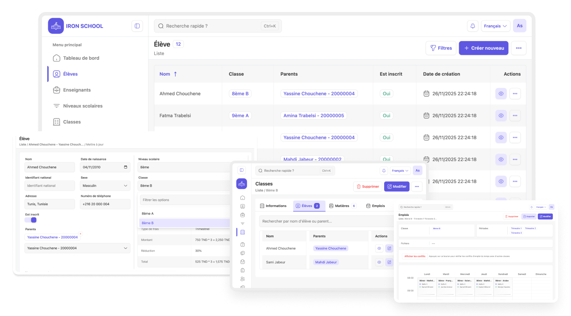Click the Rechercher par nom d'élève search field
571x316 pixels.
click(x=326, y=221)
